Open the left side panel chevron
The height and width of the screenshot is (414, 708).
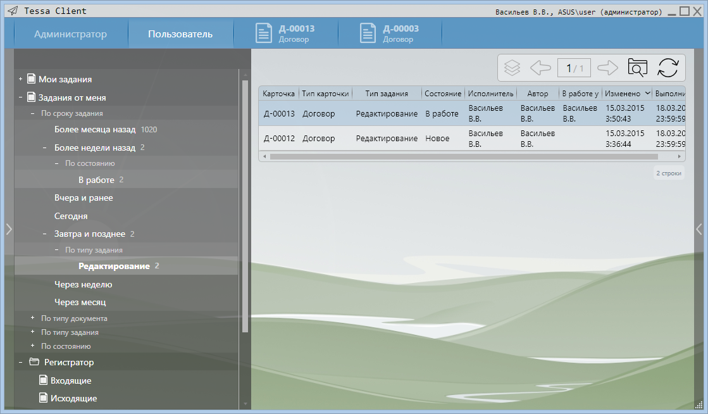click(8, 229)
